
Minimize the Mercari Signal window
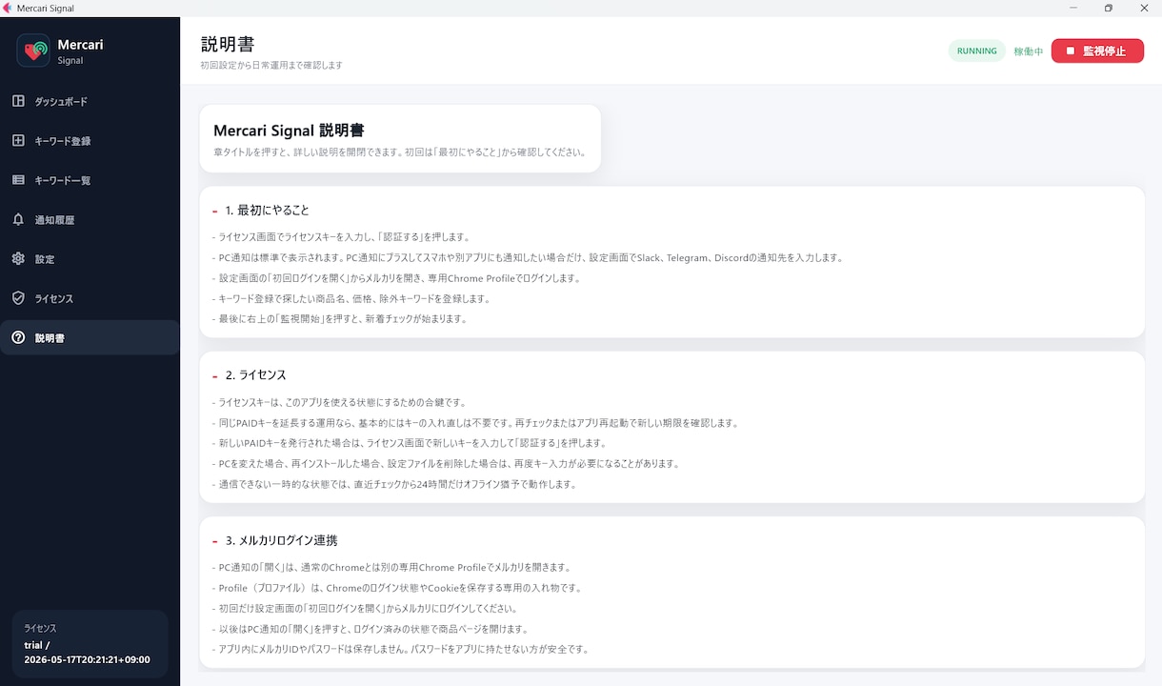click(x=1072, y=9)
